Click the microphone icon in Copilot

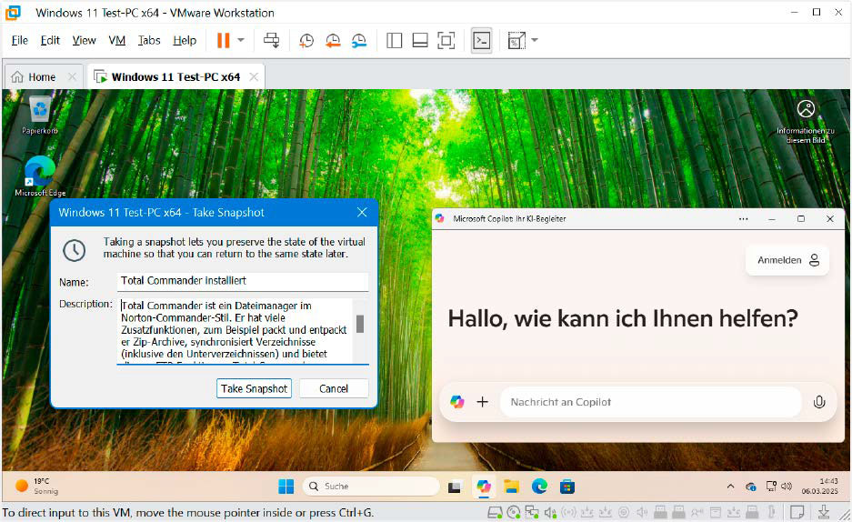coord(819,402)
